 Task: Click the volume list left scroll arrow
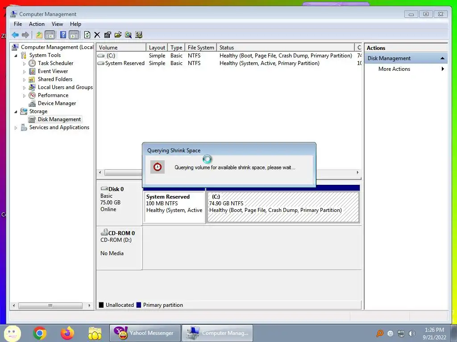click(100, 172)
